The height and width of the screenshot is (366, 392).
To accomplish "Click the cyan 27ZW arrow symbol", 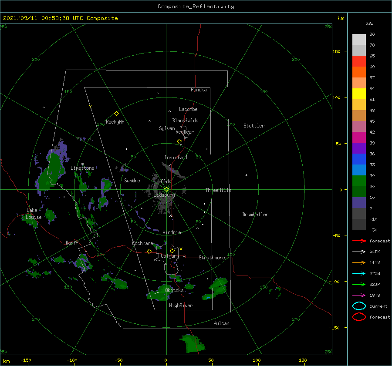I will click(x=359, y=274).
